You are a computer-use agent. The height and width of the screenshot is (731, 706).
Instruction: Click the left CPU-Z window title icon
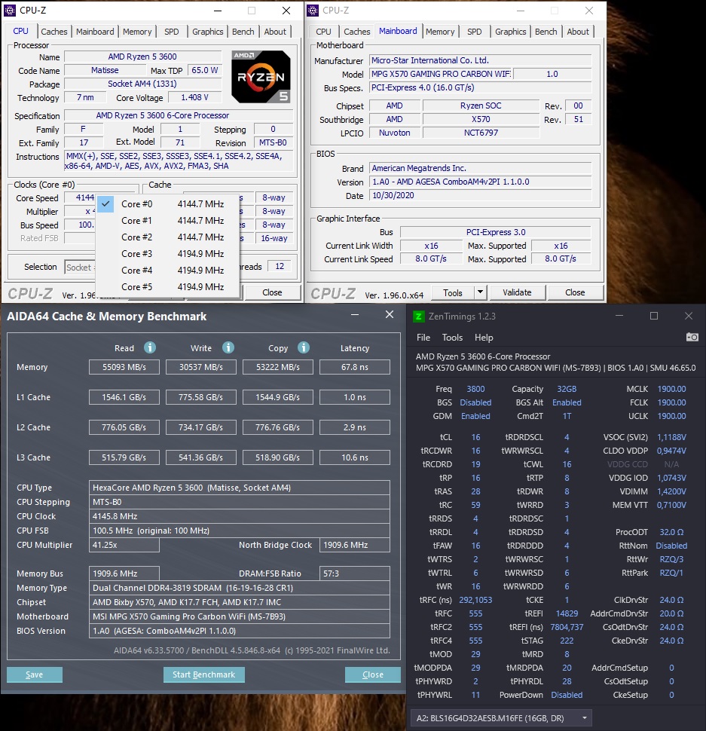pyautogui.click(x=10, y=11)
